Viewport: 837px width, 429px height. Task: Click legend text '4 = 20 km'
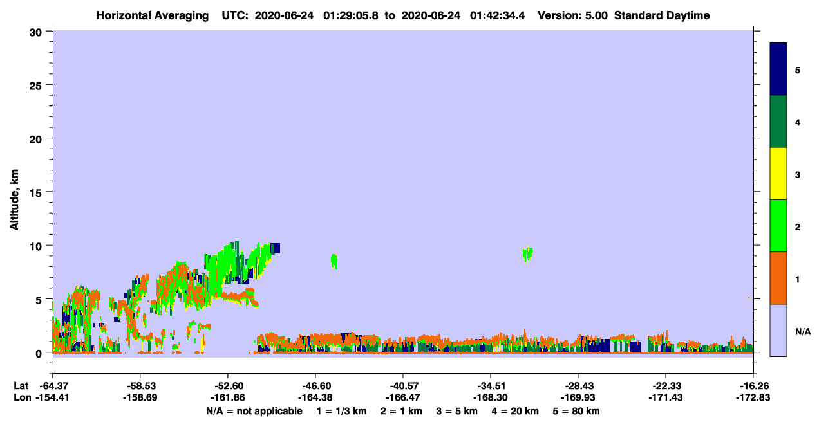click(515, 411)
